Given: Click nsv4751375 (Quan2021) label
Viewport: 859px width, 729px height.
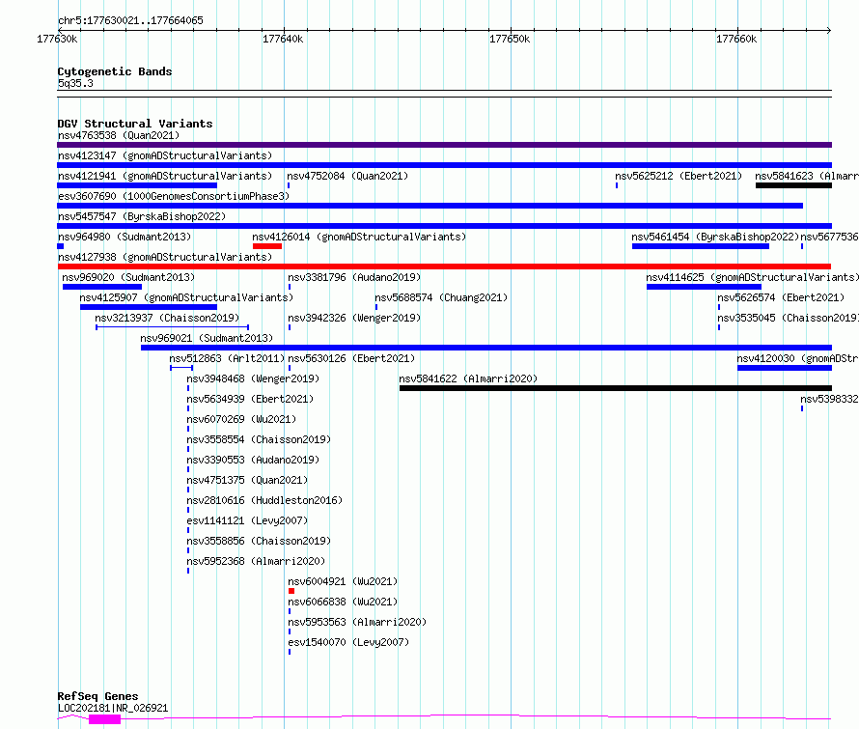Looking at the screenshot, I should (247, 480).
